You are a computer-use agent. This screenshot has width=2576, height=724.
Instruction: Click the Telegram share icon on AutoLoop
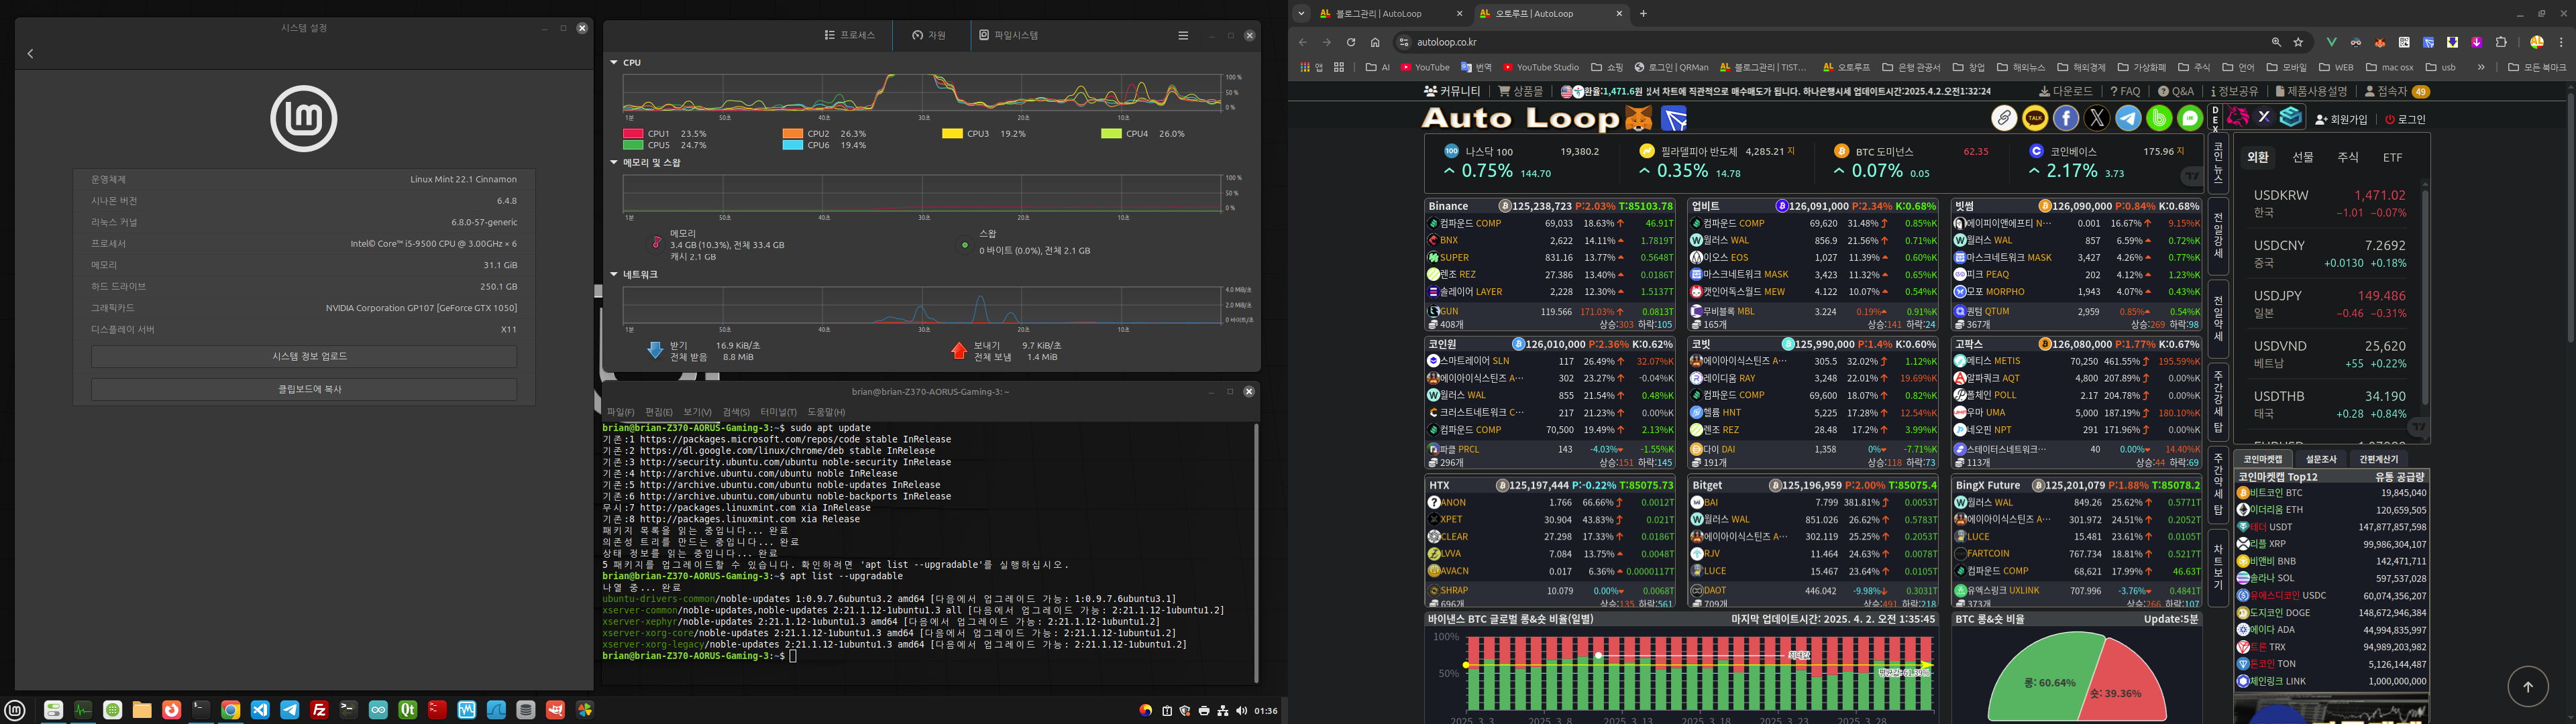tap(2128, 118)
